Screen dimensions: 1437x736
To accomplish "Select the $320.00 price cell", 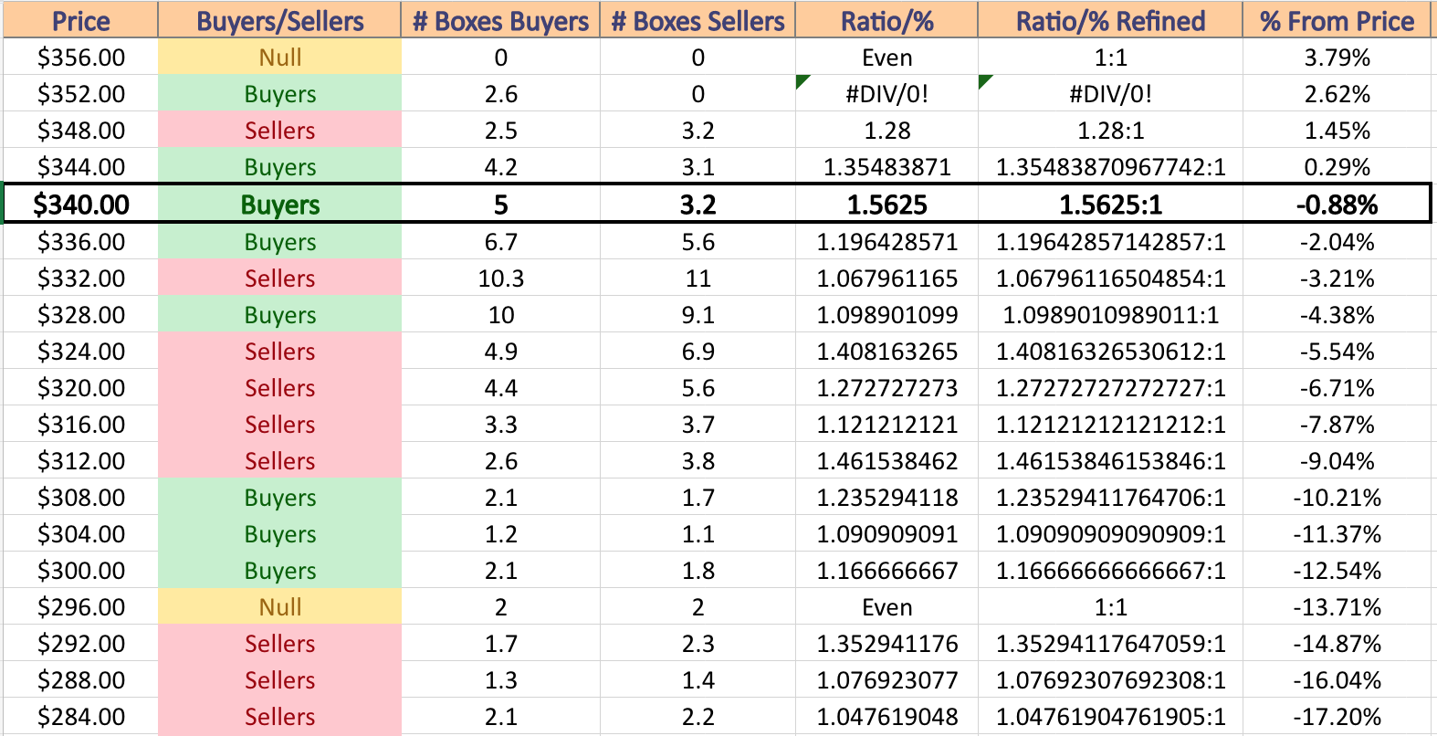I will pos(80,388).
